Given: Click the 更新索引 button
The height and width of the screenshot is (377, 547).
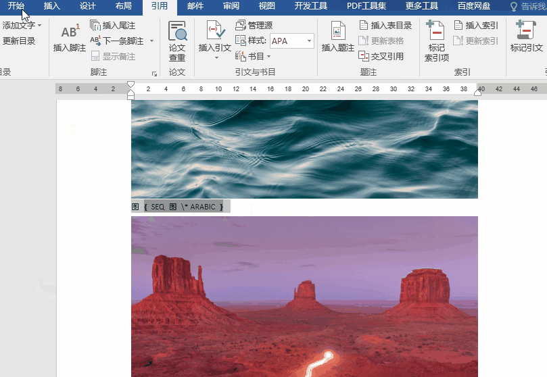Looking at the screenshot, I should pyautogui.click(x=476, y=41).
